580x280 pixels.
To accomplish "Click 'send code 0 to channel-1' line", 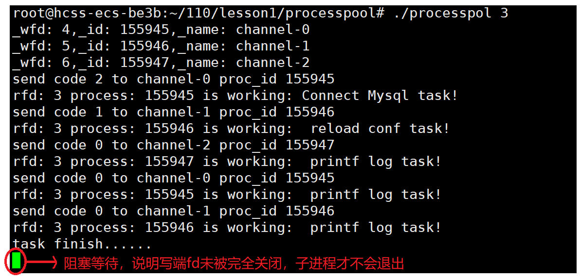I will point(174,211).
